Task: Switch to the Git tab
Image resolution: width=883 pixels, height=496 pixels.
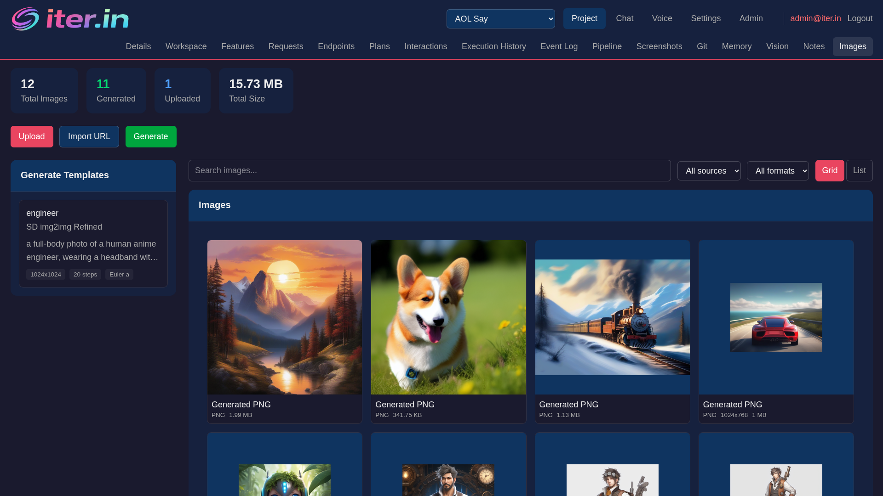Action: (x=702, y=46)
